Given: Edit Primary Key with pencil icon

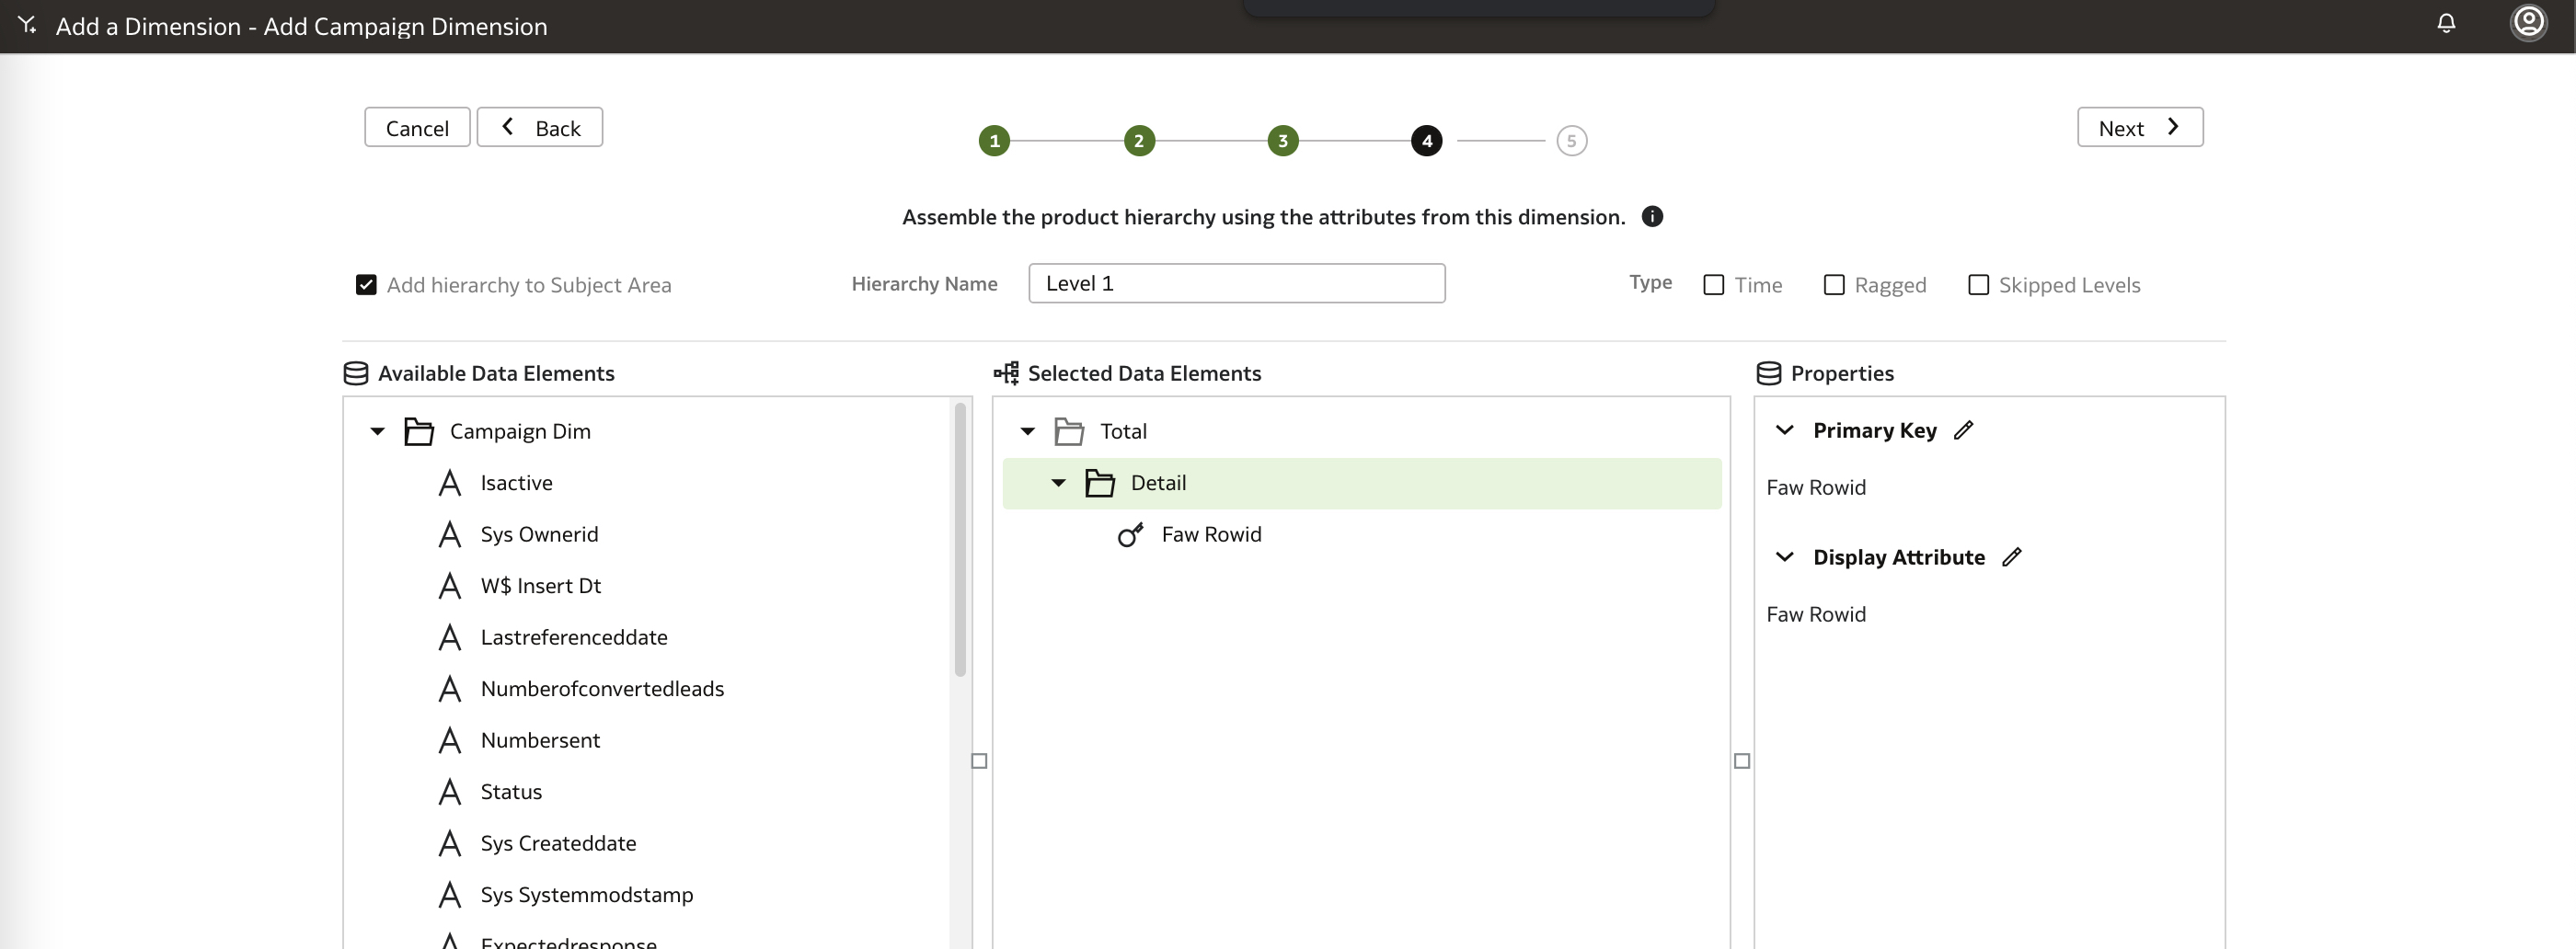Looking at the screenshot, I should pyautogui.click(x=1963, y=430).
